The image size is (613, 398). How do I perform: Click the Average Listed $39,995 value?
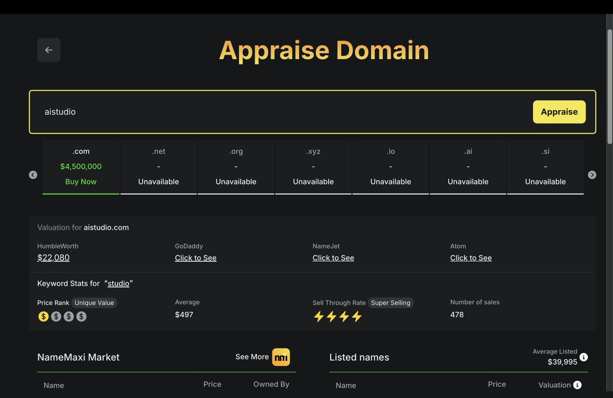pos(562,362)
